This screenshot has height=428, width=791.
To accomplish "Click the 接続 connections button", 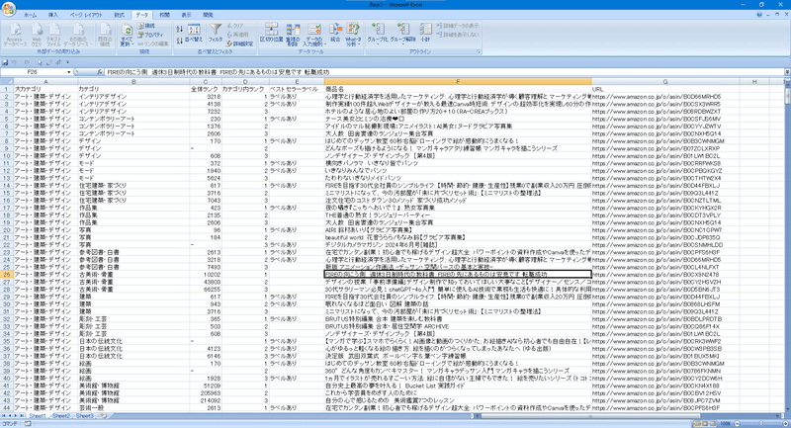I will coord(146,26).
